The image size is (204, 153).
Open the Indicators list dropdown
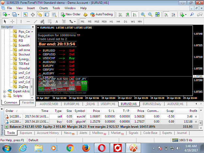(x=183, y=14)
